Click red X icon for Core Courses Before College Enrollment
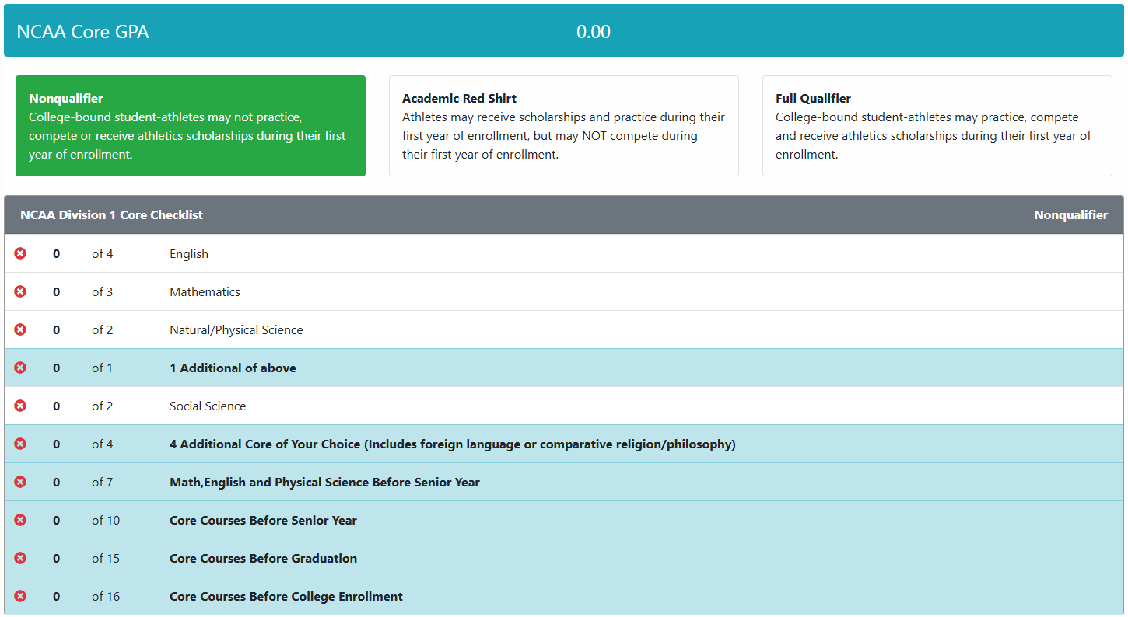 20,596
